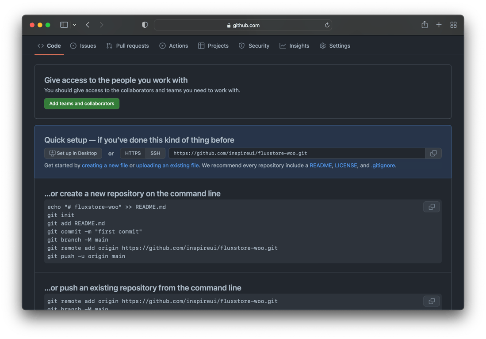The width and height of the screenshot is (486, 339).
Task: Open the Projects tab
Action: (x=213, y=46)
